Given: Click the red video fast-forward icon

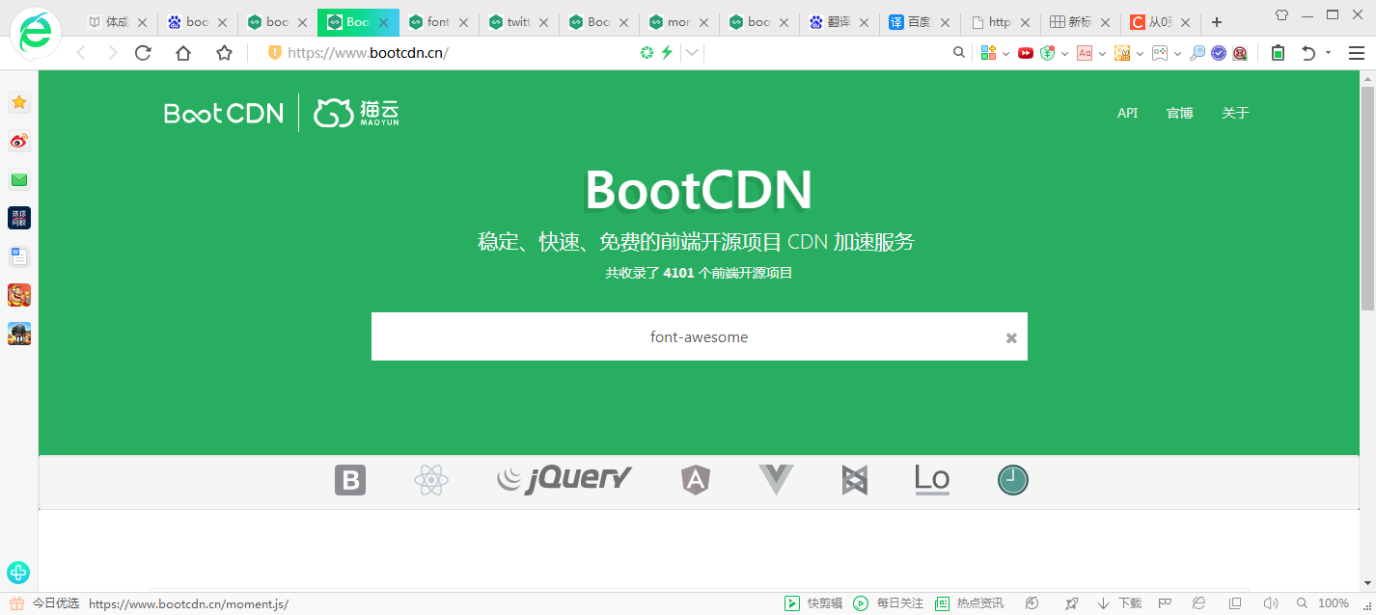Looking at the screenshot, I should click(x=1026, y=54).
